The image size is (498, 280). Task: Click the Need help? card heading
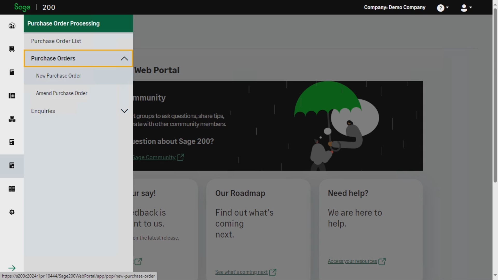pos(348,193)
